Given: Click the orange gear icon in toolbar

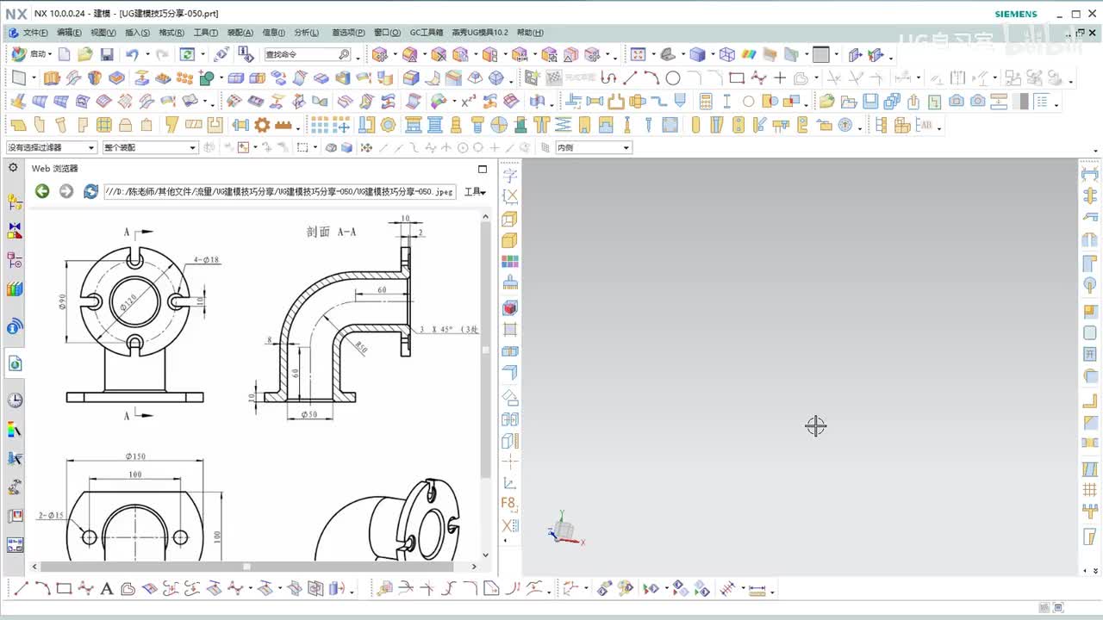Looking at the screenshot, I should point(262,125).
